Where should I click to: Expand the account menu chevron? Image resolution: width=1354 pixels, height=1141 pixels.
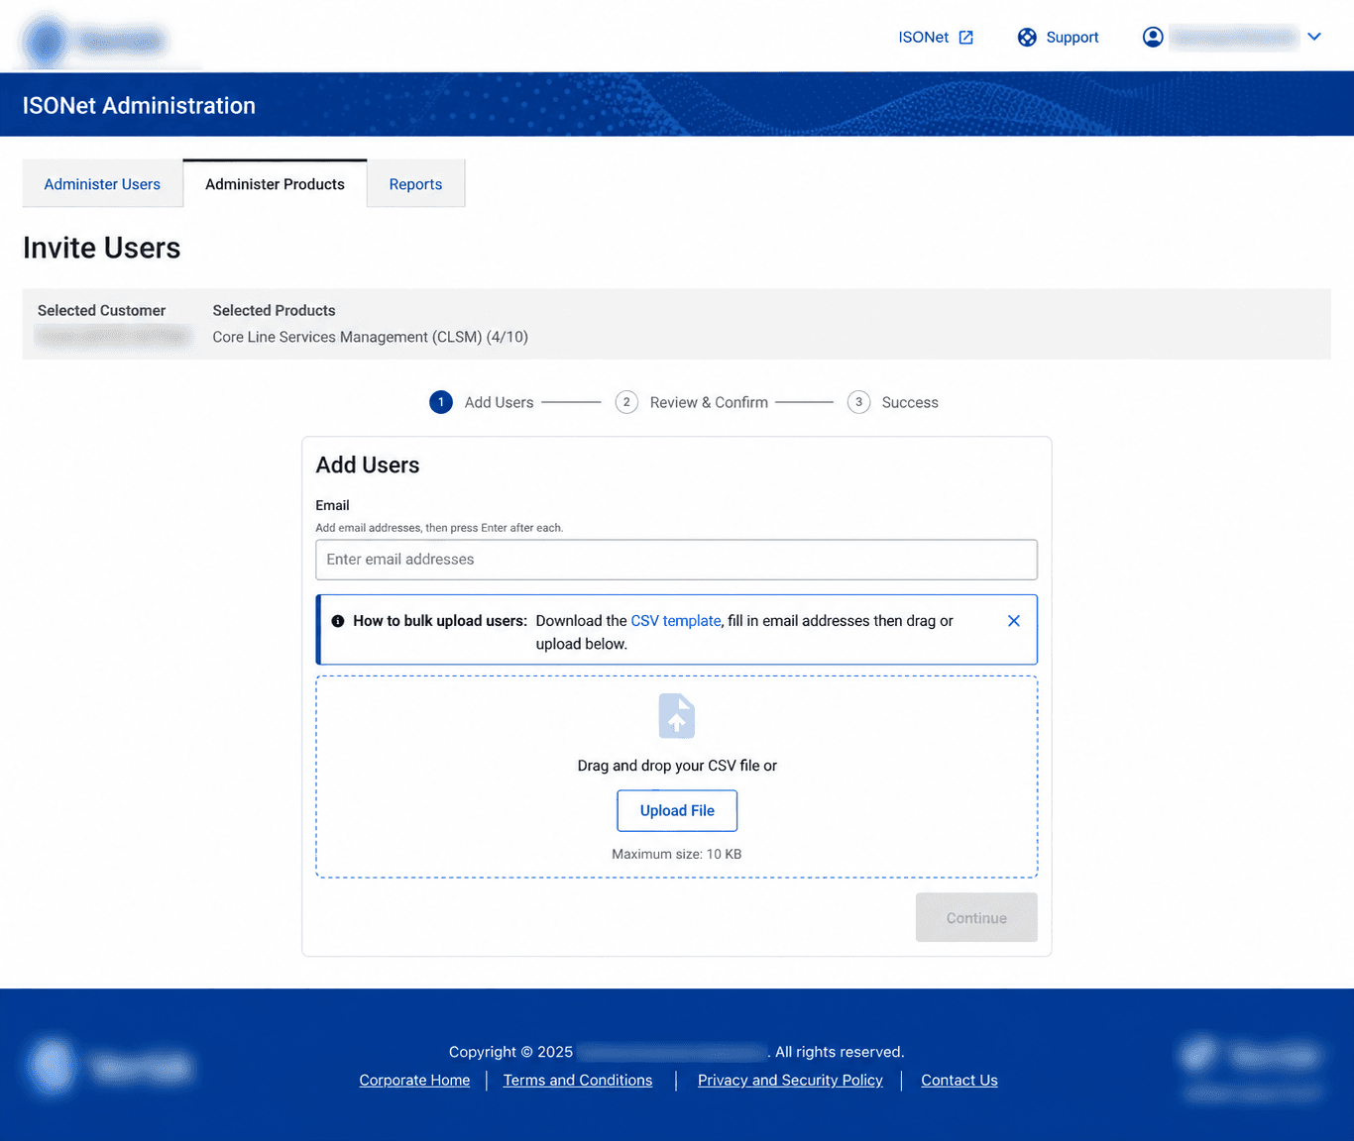pyautogui.click(x=1314, y=37)
